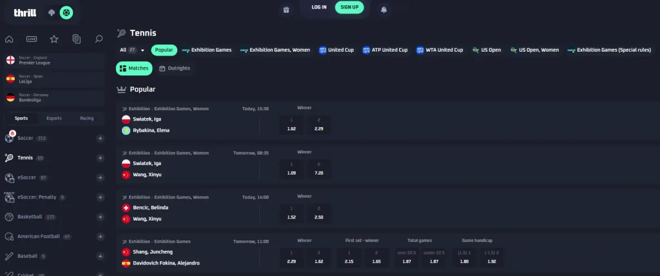
Task: Open the bet slip document icon
Action: coord(76,39)
